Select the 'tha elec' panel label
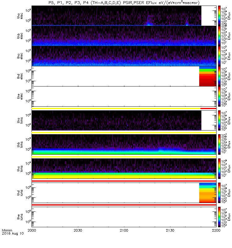The image size is (232, 248). coord(20,16)
